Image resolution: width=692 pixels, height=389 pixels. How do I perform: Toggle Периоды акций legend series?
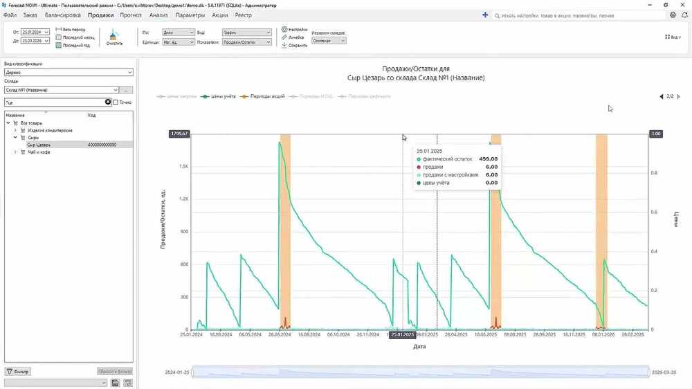tap(262, 96)
